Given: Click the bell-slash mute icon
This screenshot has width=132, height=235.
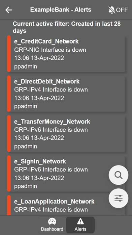Looking at the screenshot, I should coord(112,10).
